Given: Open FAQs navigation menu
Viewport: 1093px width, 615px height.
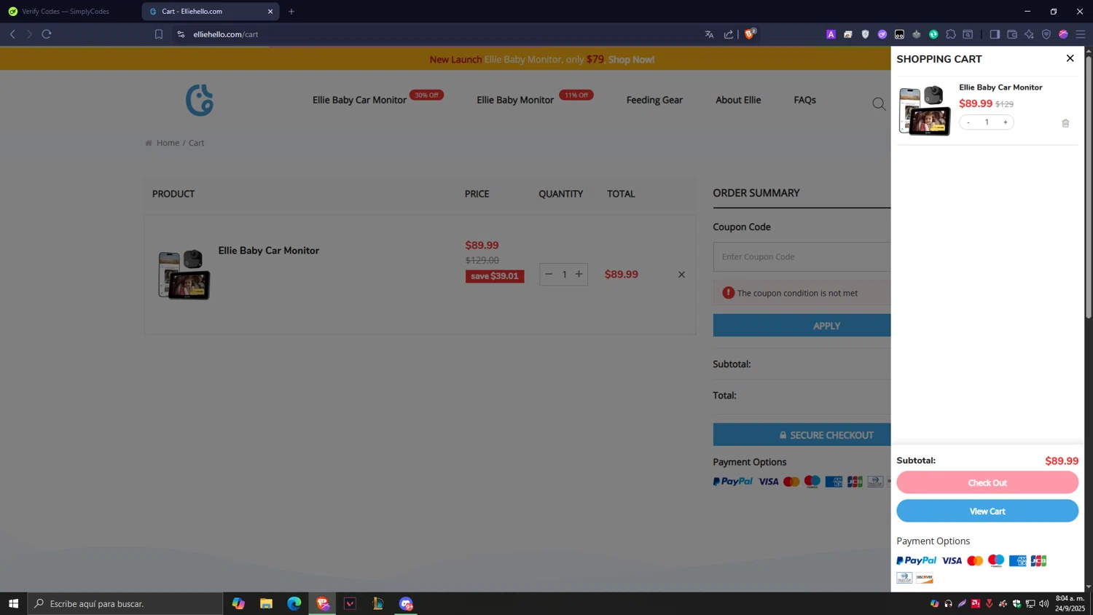Looking at the screenshot, I should point(804,100).
